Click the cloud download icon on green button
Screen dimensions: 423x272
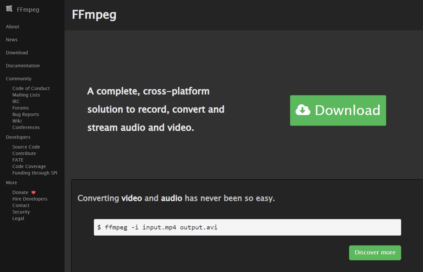click(x=303, y=110)
